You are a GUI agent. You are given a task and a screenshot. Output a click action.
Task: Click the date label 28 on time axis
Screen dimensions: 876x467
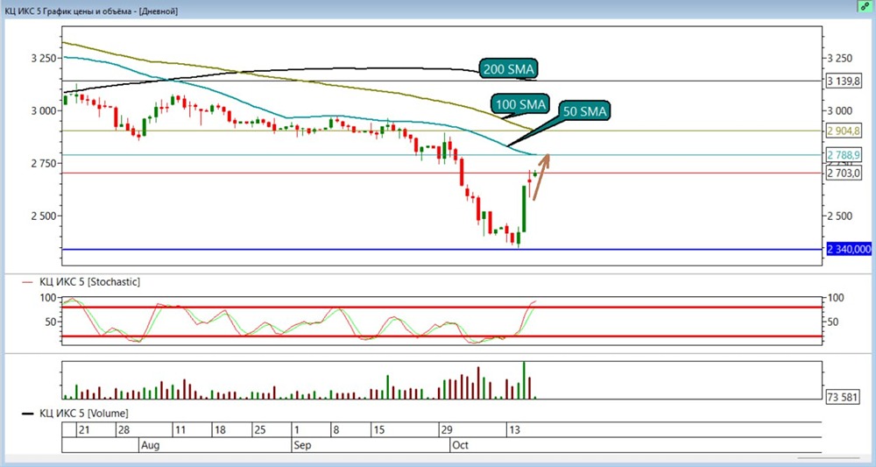pos(124,430)
